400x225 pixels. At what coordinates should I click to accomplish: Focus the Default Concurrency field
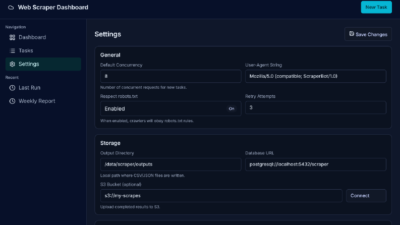coord(170,76)
